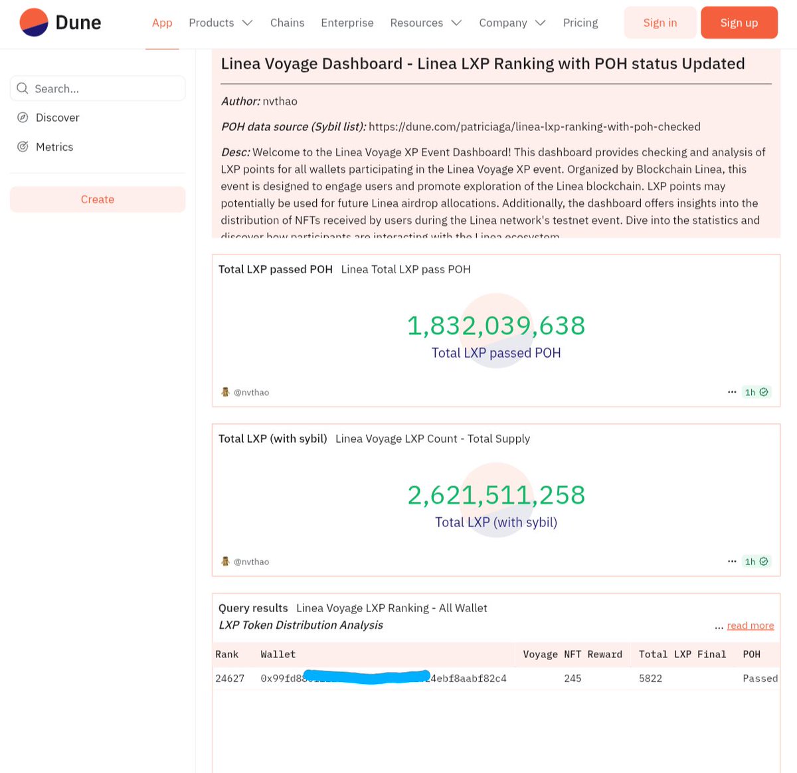797x773 pixels.
Task: Open the Chains menu item
Action: click(287, 23)
